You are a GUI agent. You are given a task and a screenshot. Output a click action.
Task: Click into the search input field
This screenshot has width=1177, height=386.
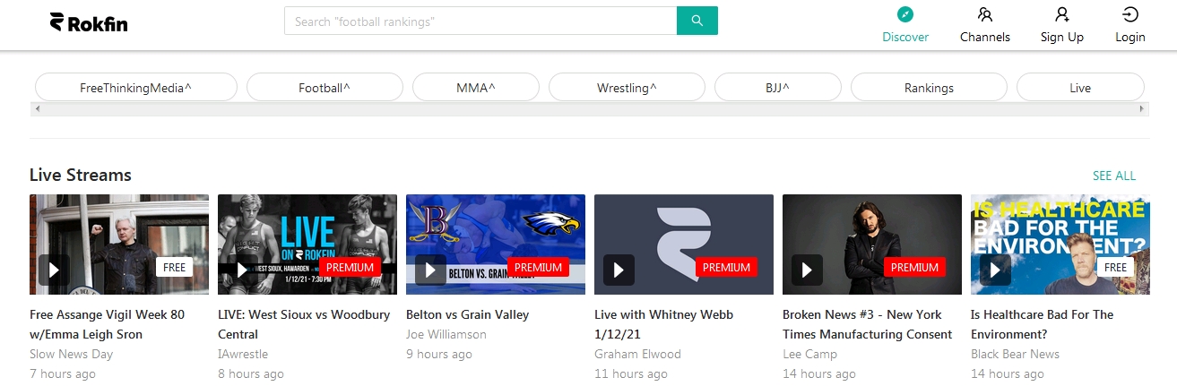pyautogui.click(x=480, y=21)
